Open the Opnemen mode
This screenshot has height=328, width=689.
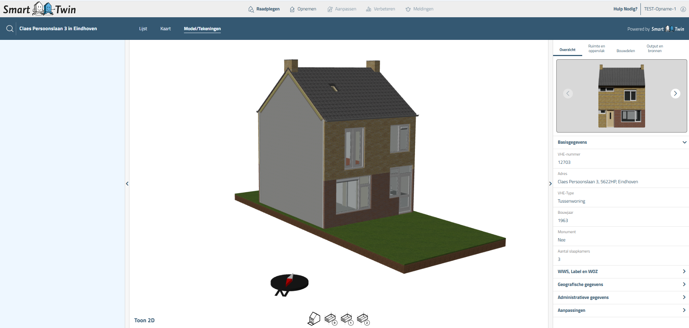tap(303, 9)
